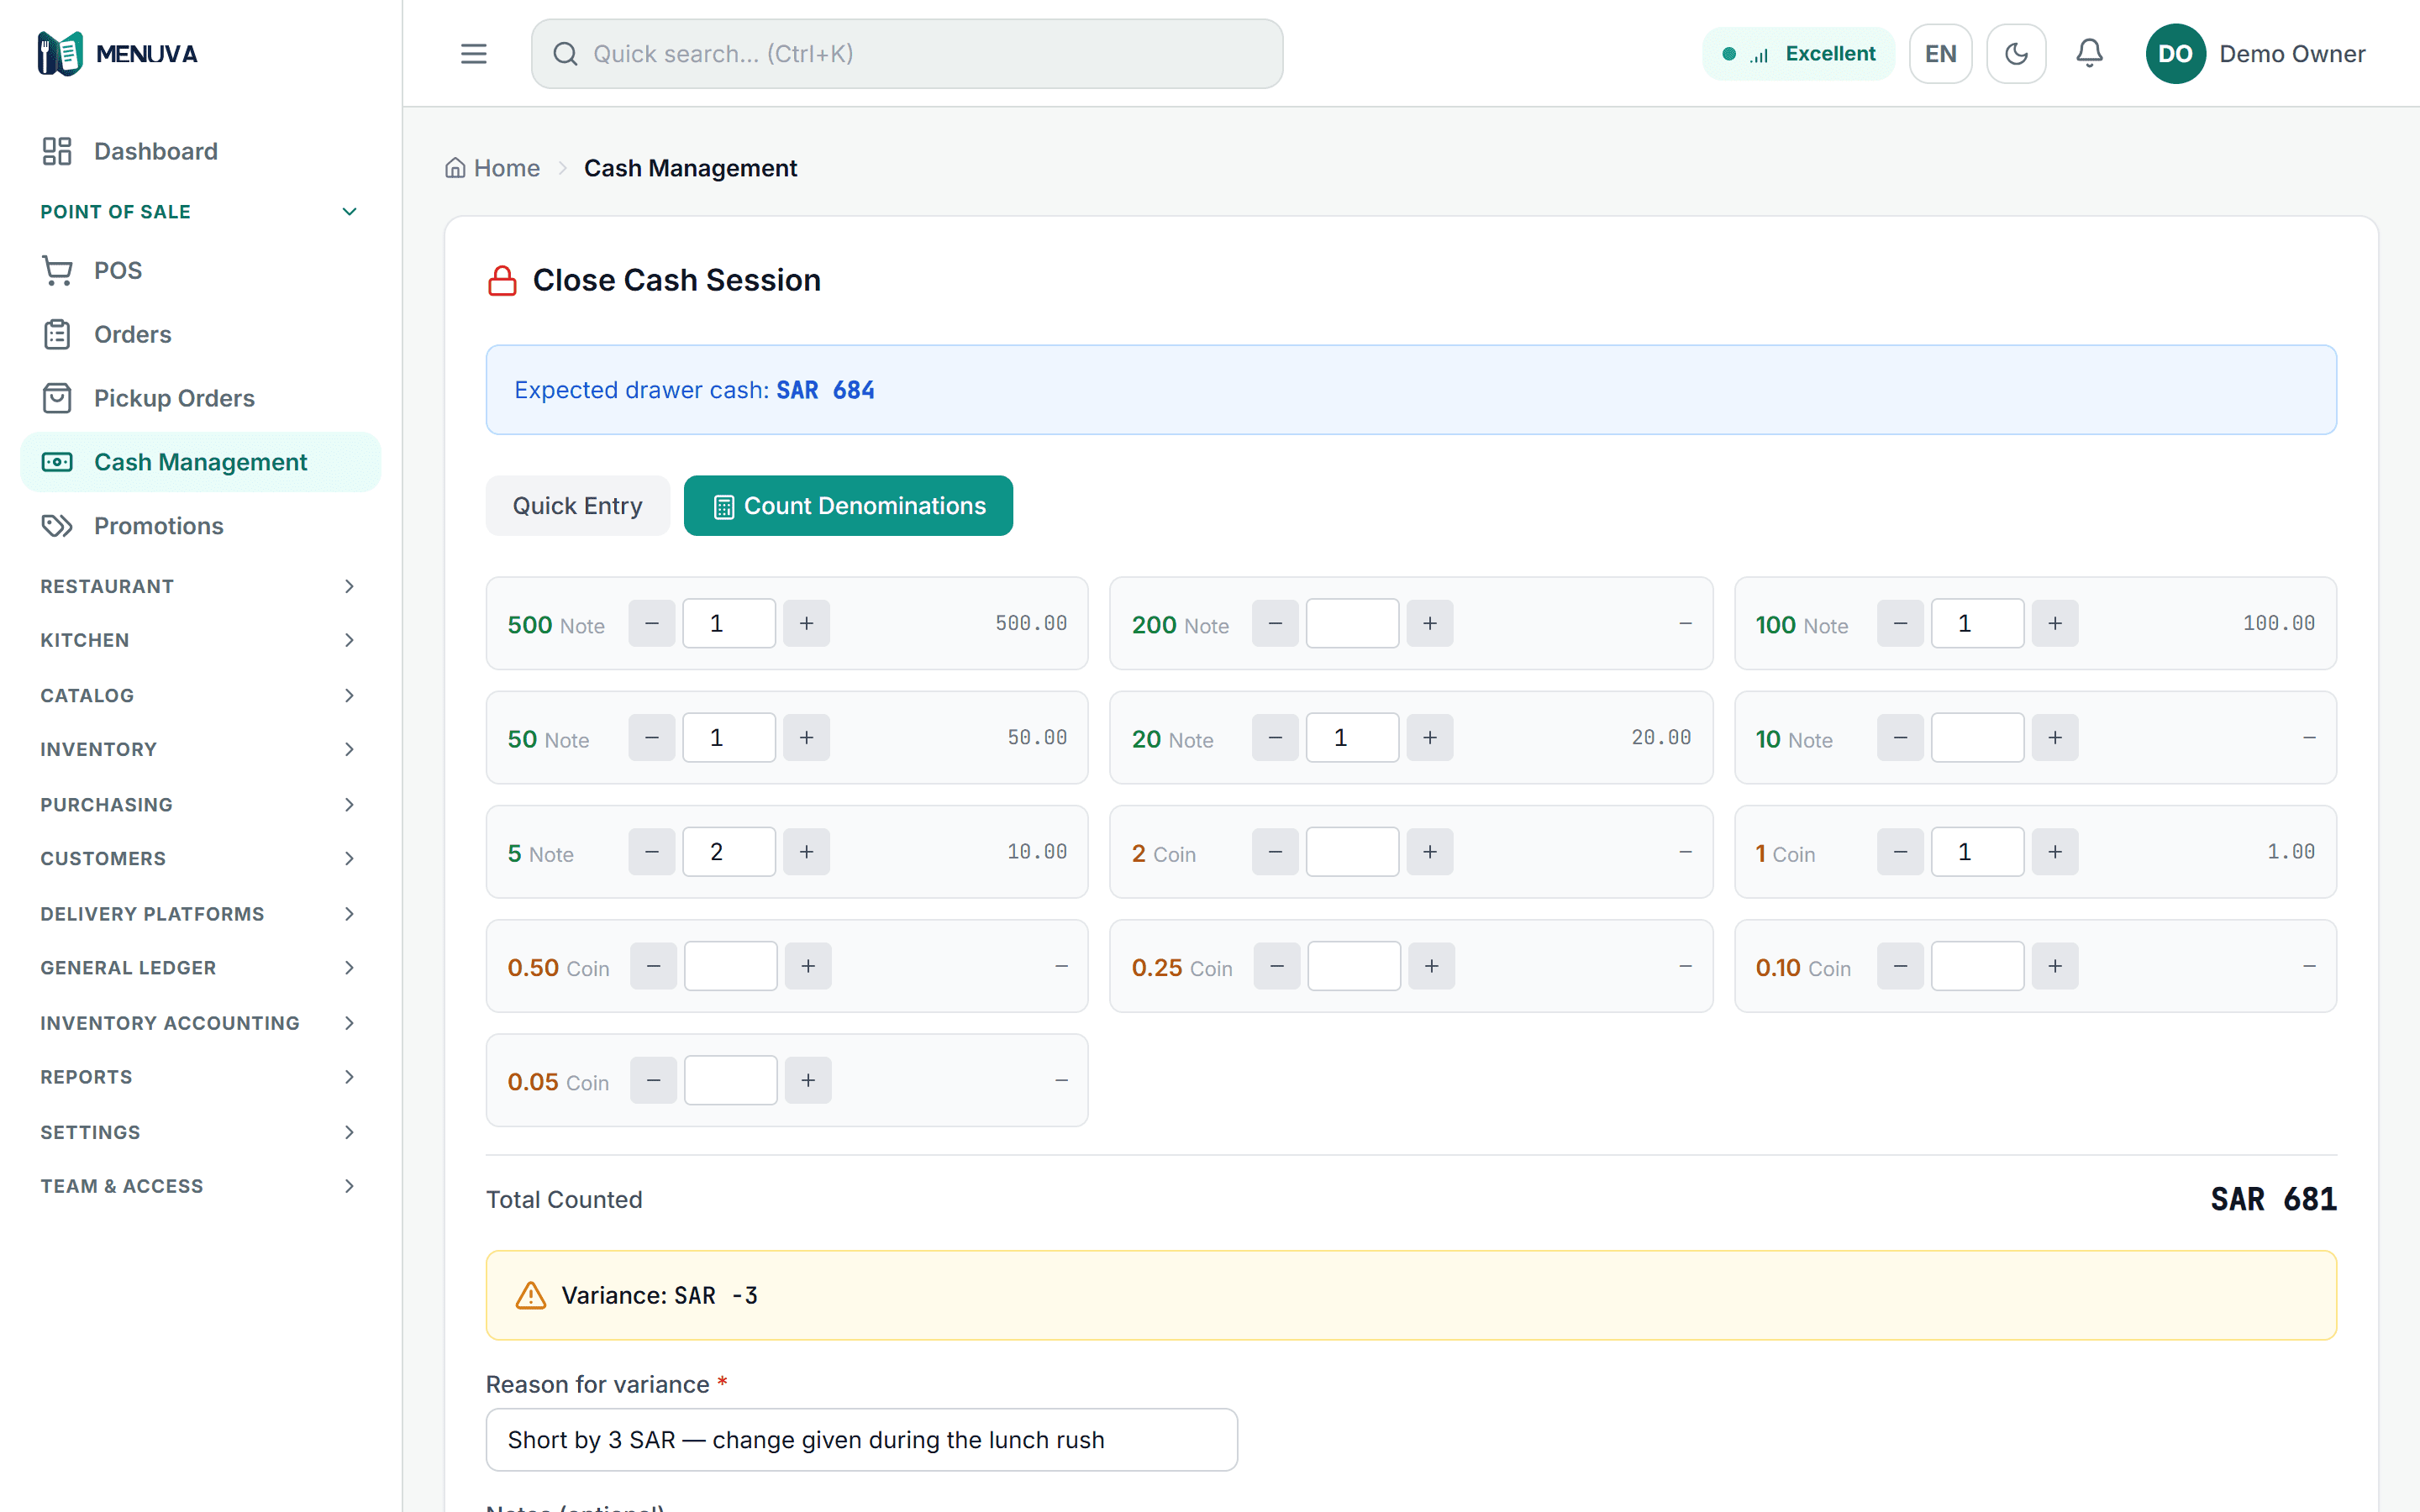Expand the Inventory section
2420x1512 pixels.
200,749
